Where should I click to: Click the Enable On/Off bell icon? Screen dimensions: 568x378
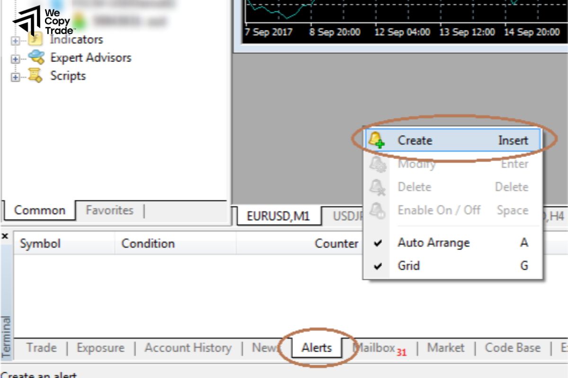point(377,210)
